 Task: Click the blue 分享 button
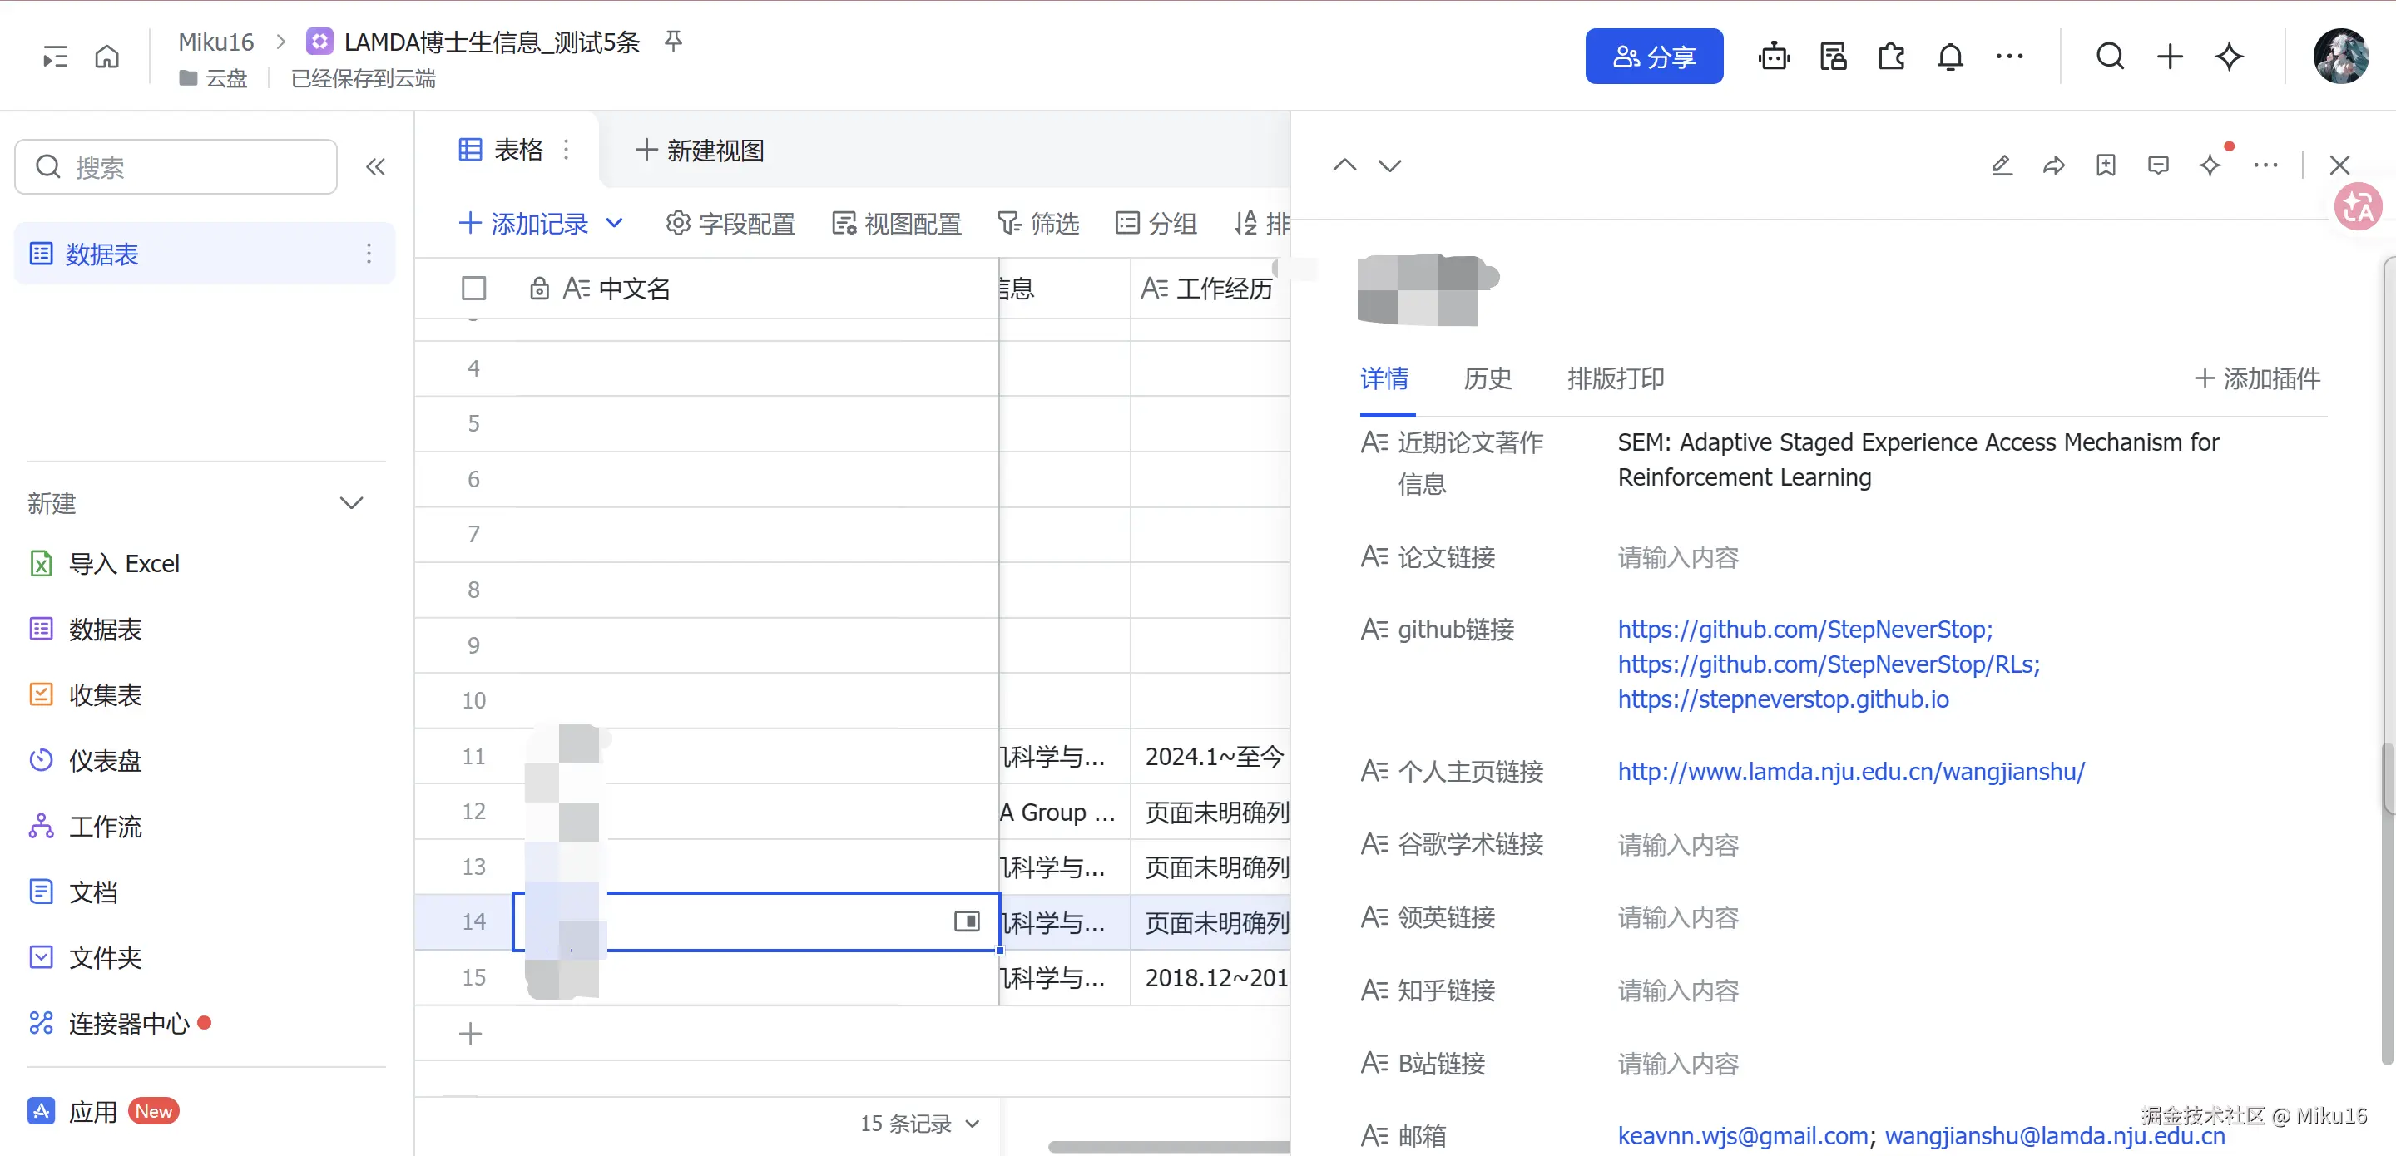click(x=1653, y=57)
